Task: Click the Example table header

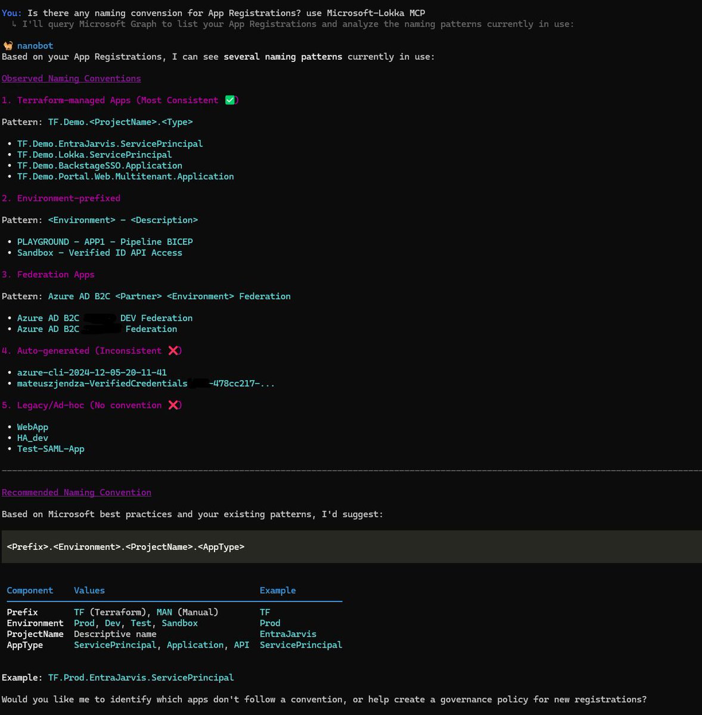Action: (278, 590)
